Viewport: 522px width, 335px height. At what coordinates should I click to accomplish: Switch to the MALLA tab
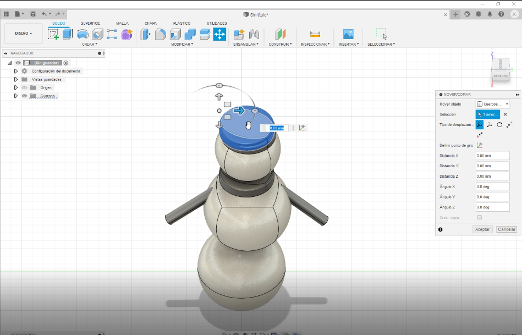click(x=122, y=23)
